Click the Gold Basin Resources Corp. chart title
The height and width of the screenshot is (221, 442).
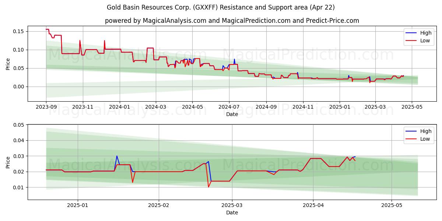point(221,7)
